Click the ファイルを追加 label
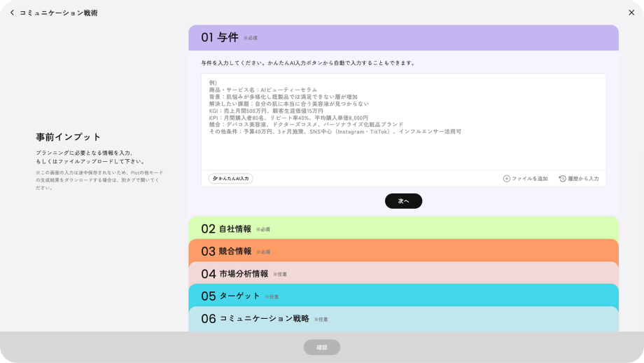This screenshot has width=644, height=363. (529, 179)
